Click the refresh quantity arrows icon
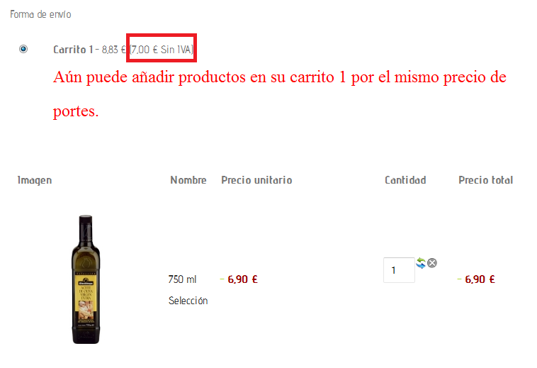 [x=421, y=263]
